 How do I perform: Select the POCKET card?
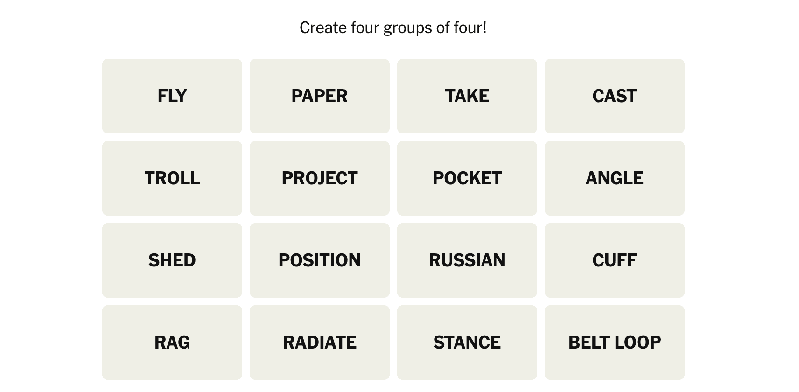467,178
